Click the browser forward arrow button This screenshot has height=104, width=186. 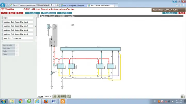[7, 5]
